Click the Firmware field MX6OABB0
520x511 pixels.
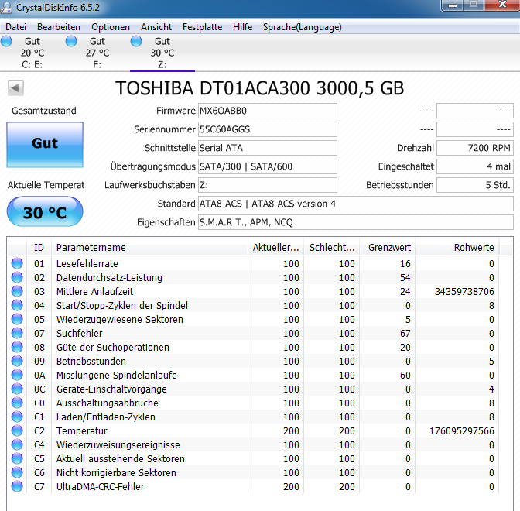click(x=268, y=111)
